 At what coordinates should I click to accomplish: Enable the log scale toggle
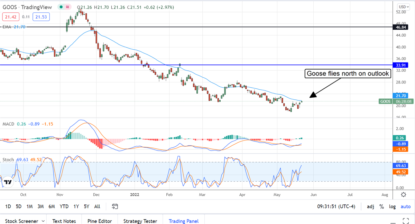(392, 206)
